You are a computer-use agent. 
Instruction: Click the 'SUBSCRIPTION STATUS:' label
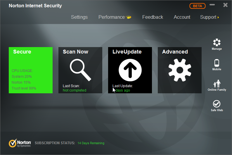(x=55, y=143)
